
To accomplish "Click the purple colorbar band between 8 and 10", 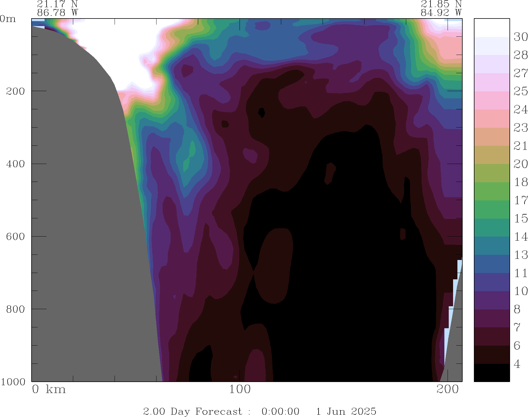I will 492,300.
